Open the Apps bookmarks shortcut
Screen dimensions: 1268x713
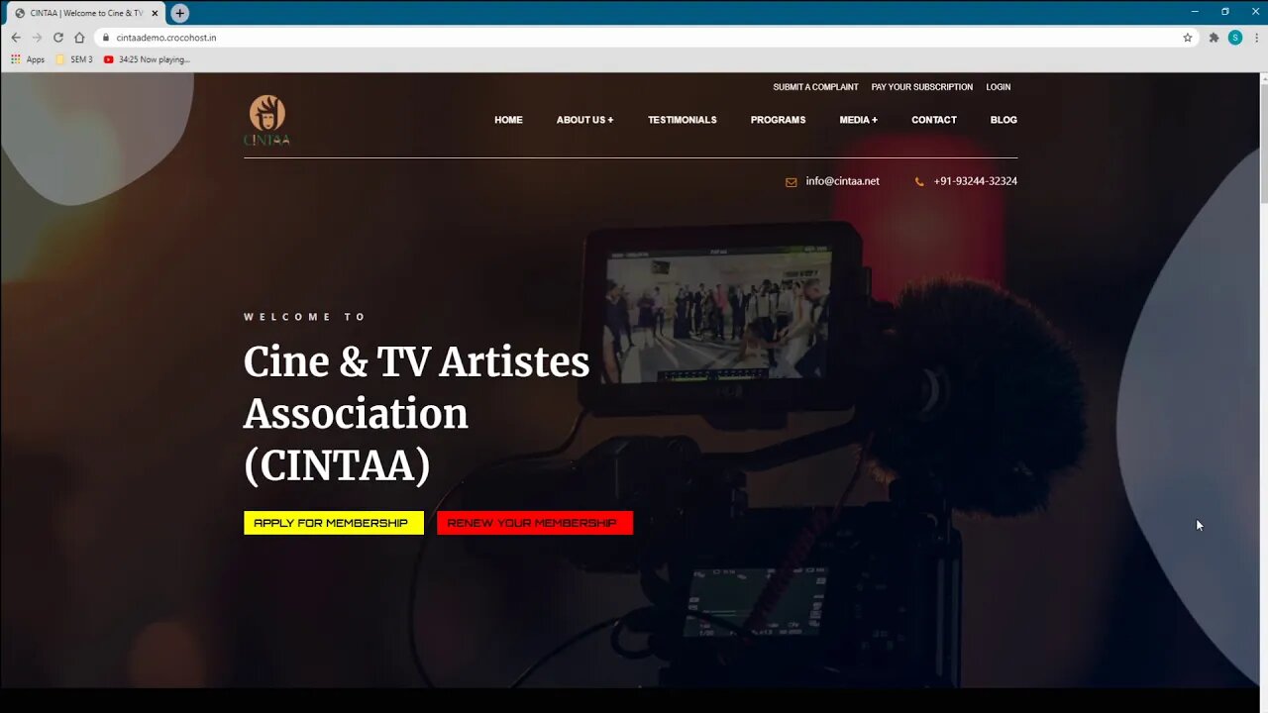[x=28, y=59]
